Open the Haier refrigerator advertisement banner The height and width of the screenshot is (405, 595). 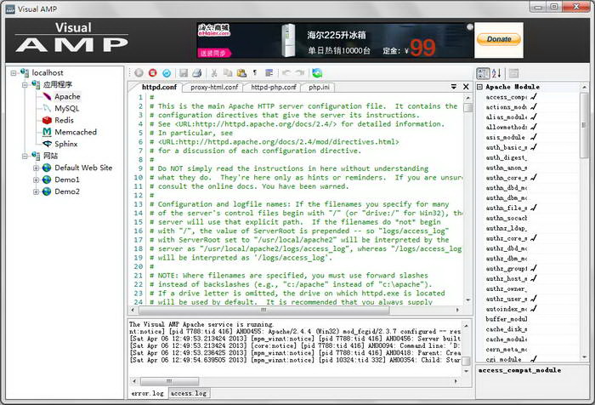click(336, 40)
